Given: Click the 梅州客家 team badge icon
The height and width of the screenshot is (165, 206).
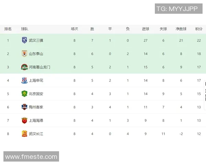Looking at the screenshot, I should coord(24,107).
